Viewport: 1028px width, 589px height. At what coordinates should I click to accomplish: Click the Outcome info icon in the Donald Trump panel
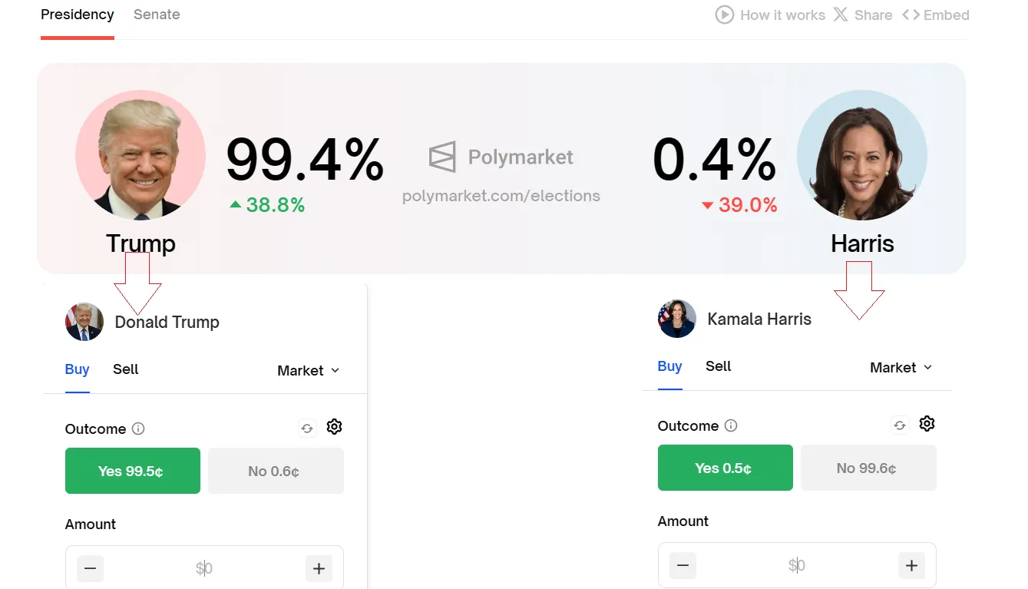(x=138, y=429)
